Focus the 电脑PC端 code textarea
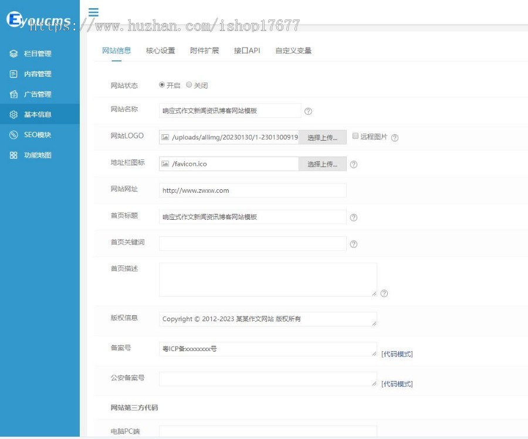Viewport: 528px width, 439px height. tap(268, 431)
